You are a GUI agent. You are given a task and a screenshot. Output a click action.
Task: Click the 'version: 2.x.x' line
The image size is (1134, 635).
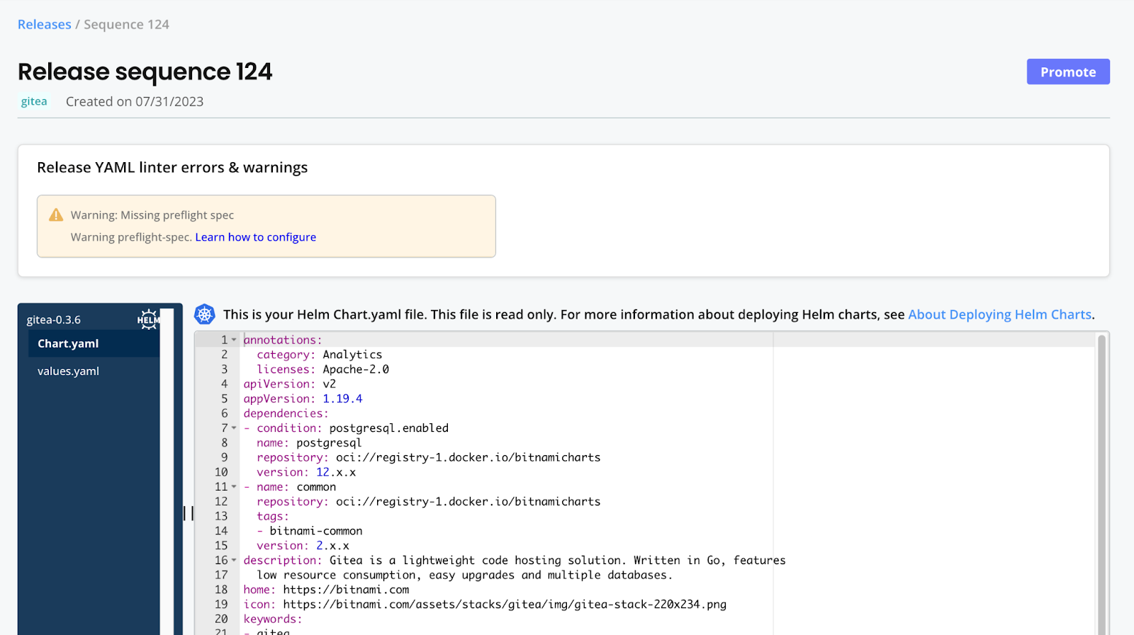pos(303,546)
